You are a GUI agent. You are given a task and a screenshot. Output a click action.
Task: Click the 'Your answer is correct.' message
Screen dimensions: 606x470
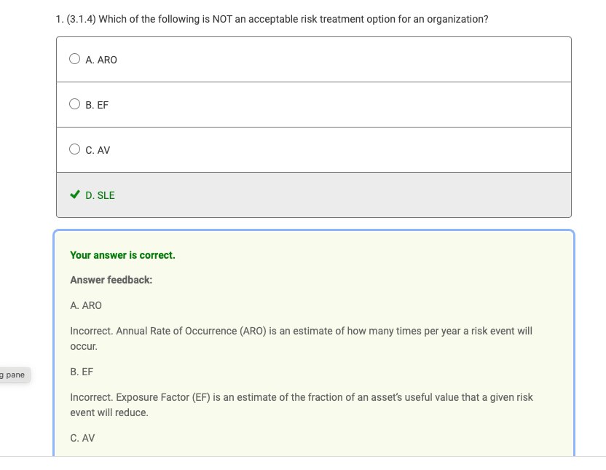(x=122, y=255)
